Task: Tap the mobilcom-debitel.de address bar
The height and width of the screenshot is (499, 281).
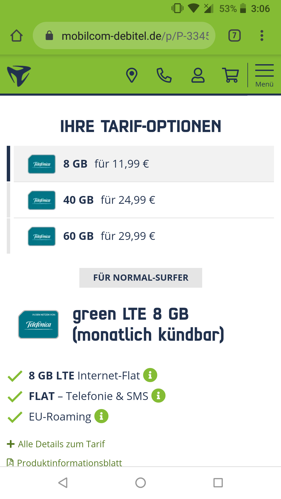Action: pyautogui.click(x=124, y=36)
